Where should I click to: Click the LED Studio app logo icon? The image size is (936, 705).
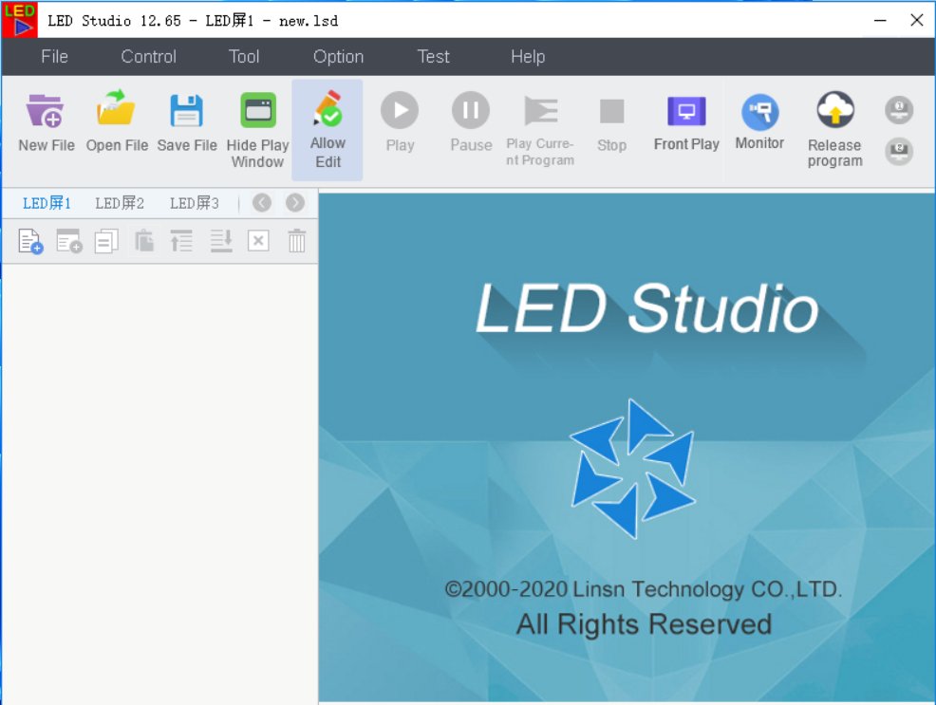point(19,20)
